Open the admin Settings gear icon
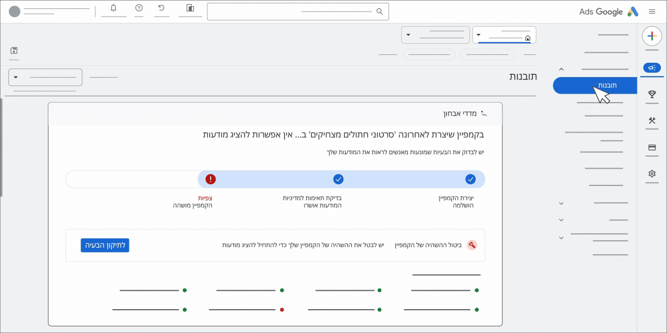The height and width of the screenshot is (333, 667). 651,173
